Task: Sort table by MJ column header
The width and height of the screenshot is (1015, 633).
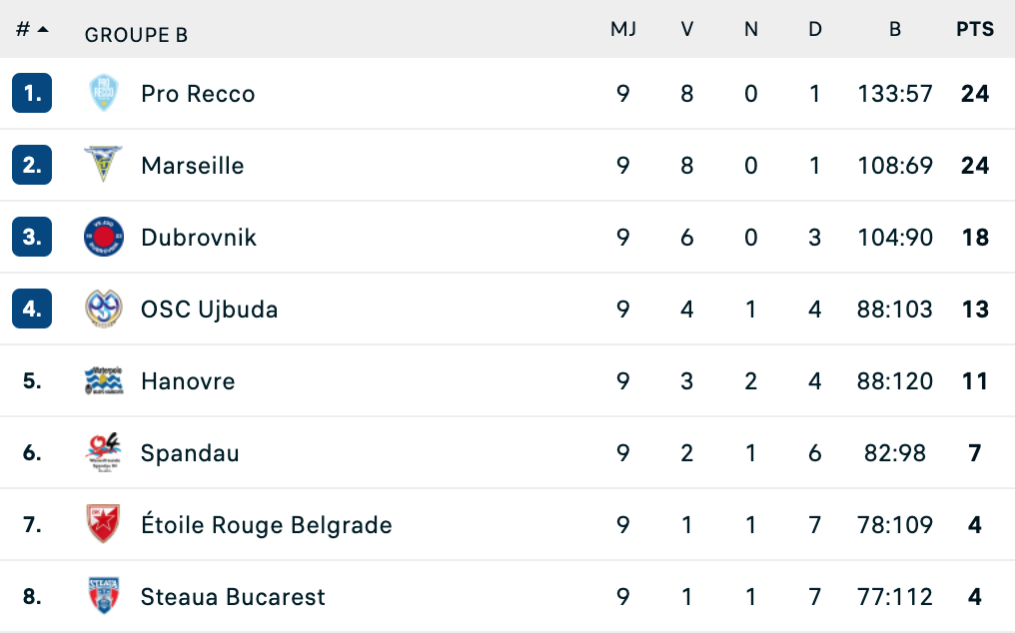Action: [x=623, y=30]
